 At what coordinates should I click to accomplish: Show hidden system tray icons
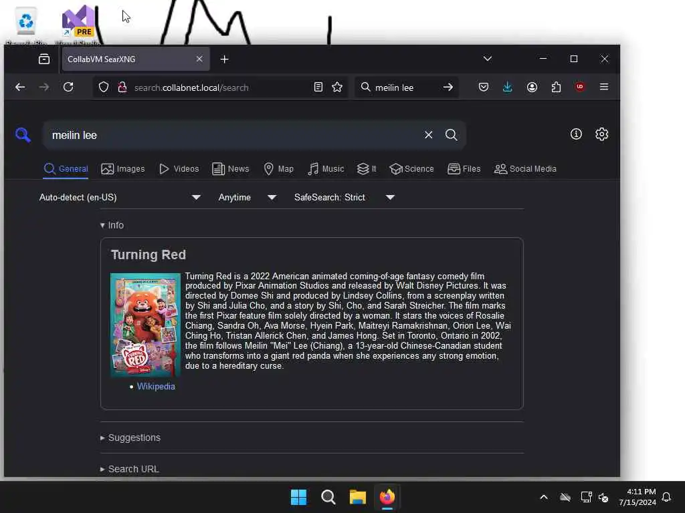tap(544, 497)
